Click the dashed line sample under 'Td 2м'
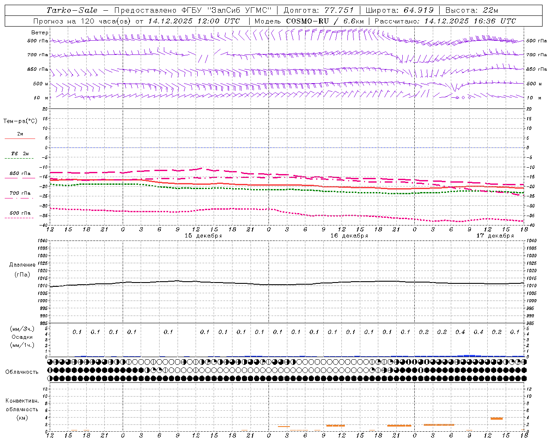 point(20,159)
